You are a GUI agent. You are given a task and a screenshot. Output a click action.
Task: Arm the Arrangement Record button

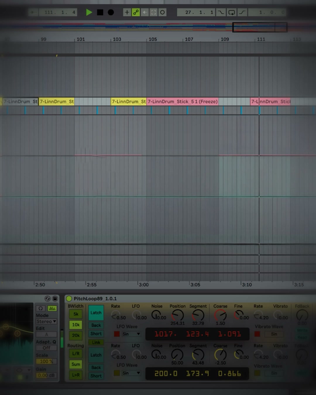(111, 12)
